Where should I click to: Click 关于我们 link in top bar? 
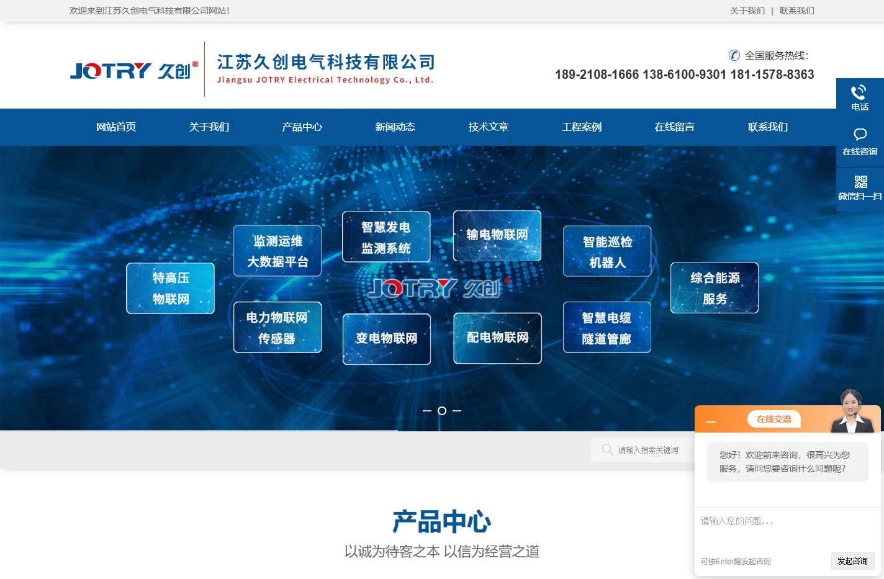747,11
